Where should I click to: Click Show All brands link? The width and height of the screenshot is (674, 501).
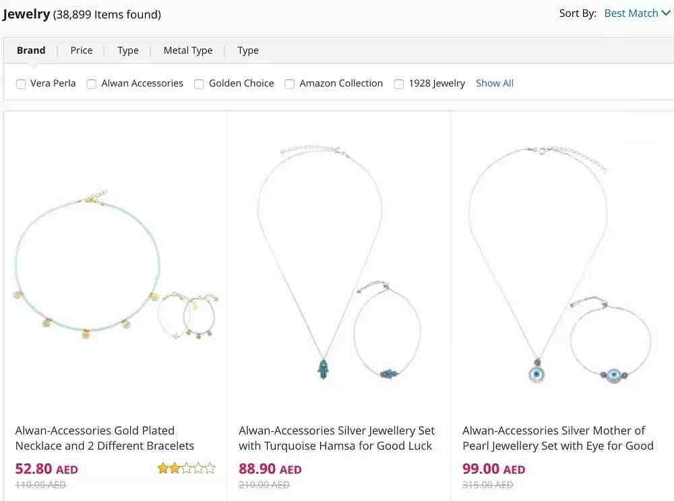coord(495,83)
